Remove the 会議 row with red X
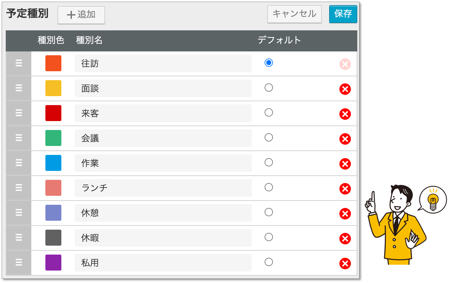Viewport: 457px width, 283px height. pyautogui.click(x=345, y=139)
